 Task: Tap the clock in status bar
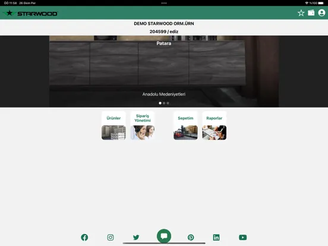10,3
